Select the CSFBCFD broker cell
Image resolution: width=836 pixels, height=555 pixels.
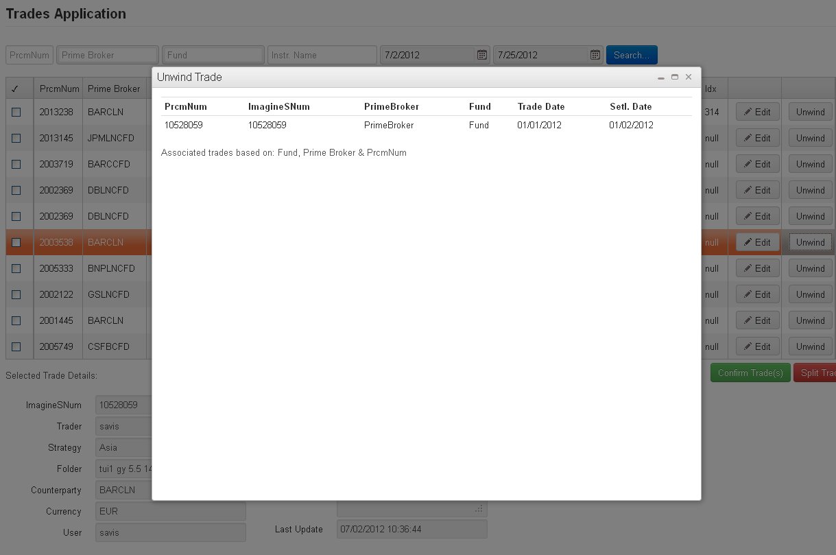pos(114,346)
